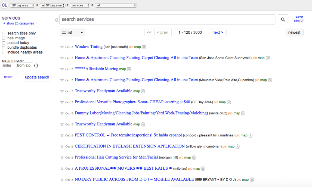Hide the Professional Hair Cutting listing
This screenshot has width=312, height=187.
click(x=194, y=158)
